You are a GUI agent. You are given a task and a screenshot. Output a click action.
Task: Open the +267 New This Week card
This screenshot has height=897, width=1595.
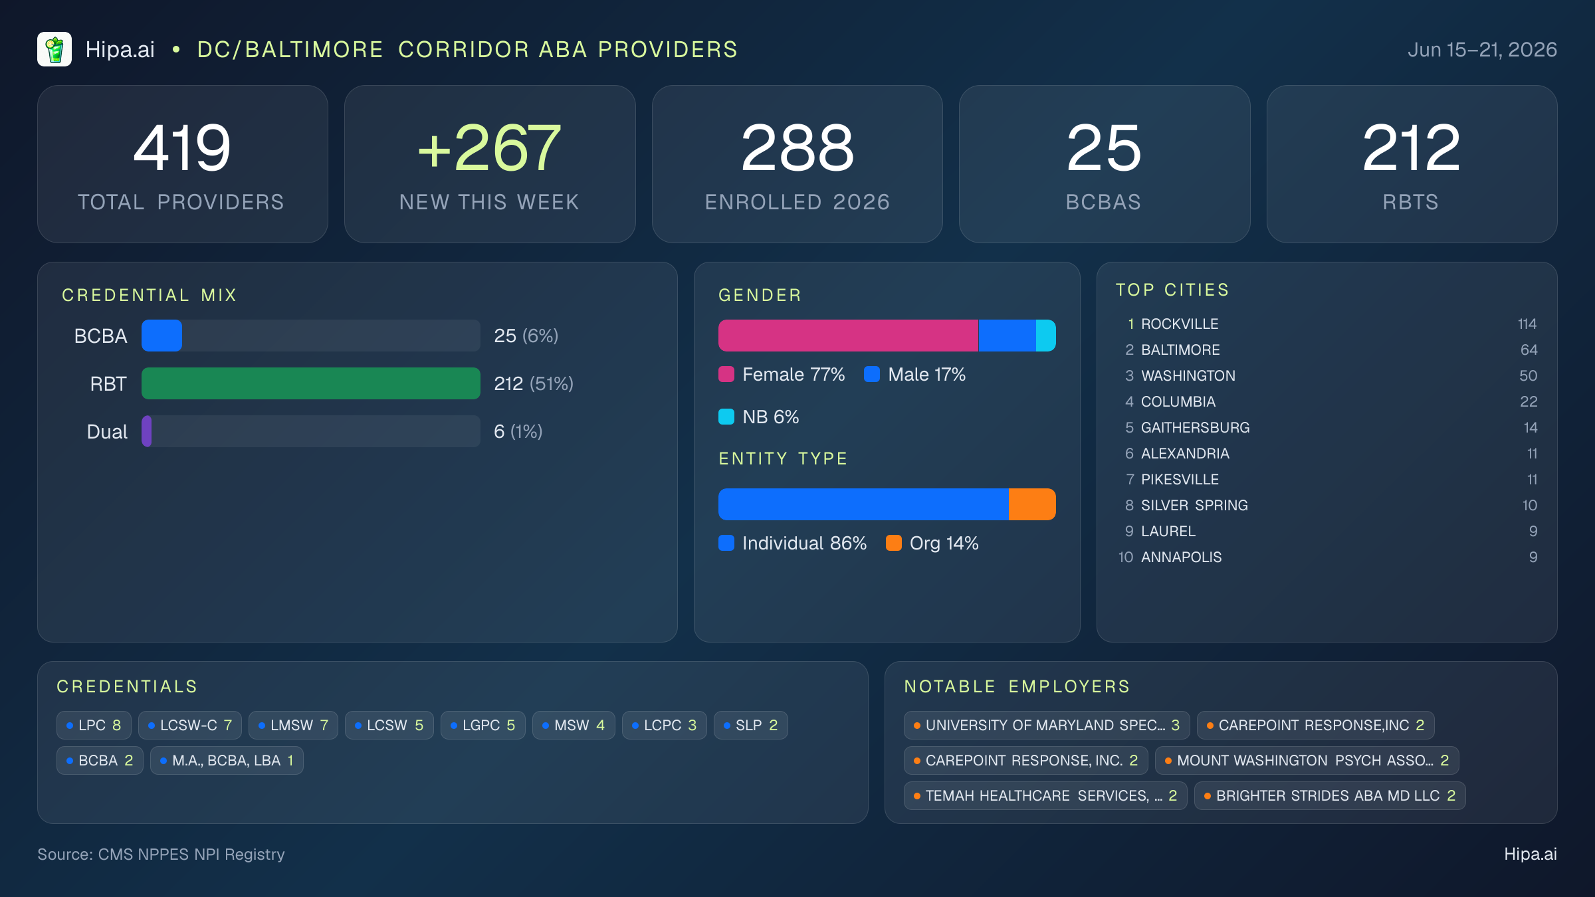pyautogui.click(x=490, y=164)
